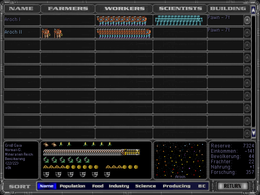Sort colonies by Industry
Image resolution: width=260 pixels, height=195 pixels.
click(119, 186)
